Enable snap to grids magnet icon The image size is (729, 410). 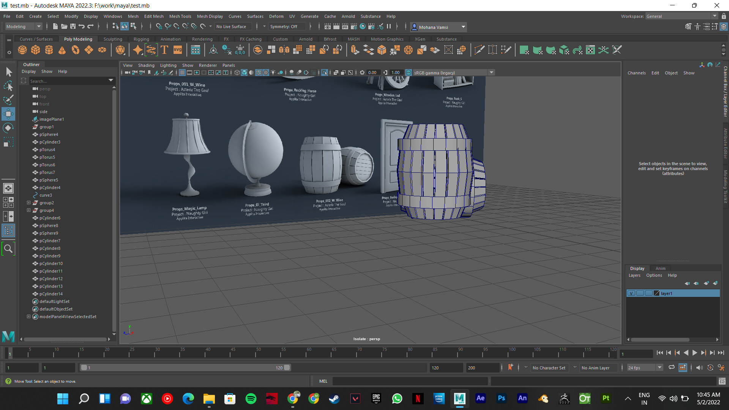point(159,27)
